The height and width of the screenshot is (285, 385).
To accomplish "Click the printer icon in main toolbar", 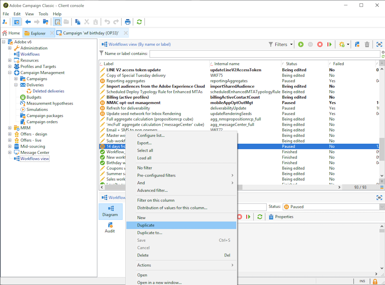I will tap(127, 22).
